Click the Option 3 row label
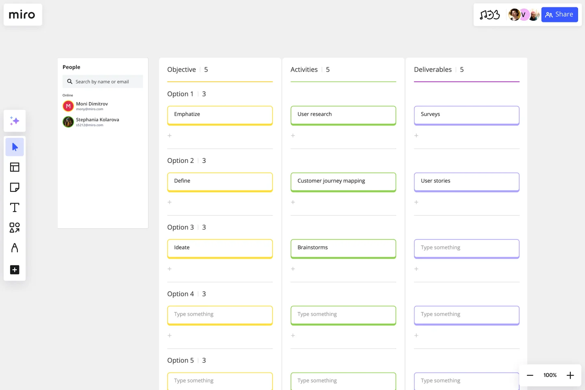Viewport: 585px width, 390px height. (x=180, y=227)
